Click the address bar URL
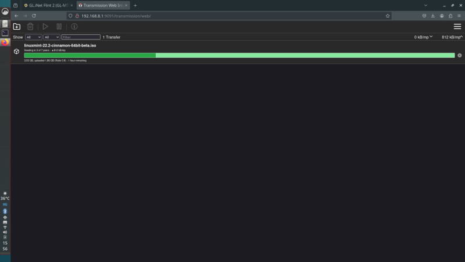This screenshot has width=465, height=262. point(116,16)
